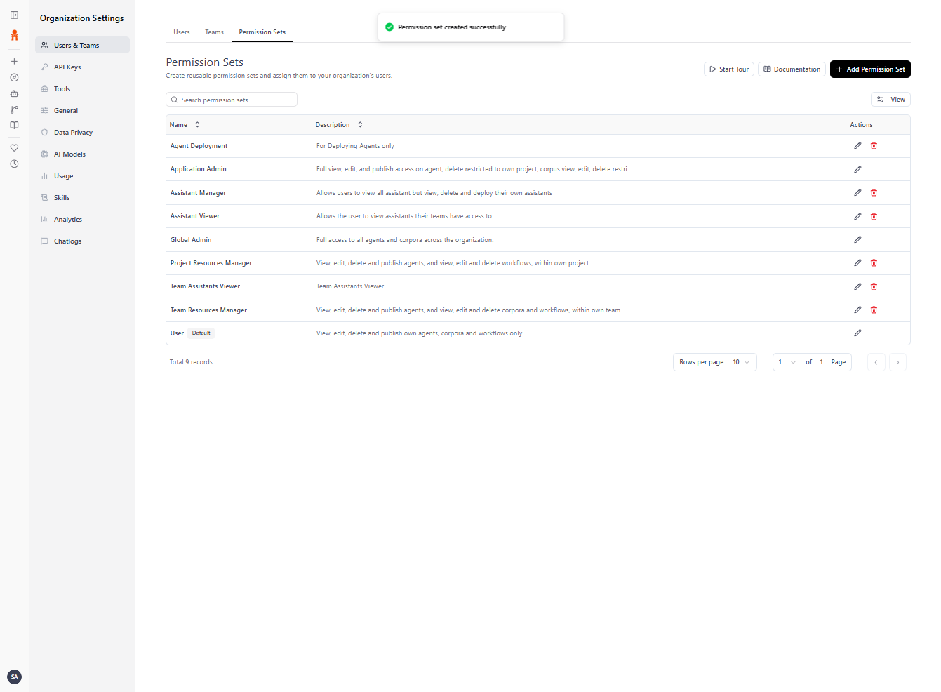Viewport: 941px width, 692px height.
Task: Delete the Assistant Manager permission set
Action: 874,193
